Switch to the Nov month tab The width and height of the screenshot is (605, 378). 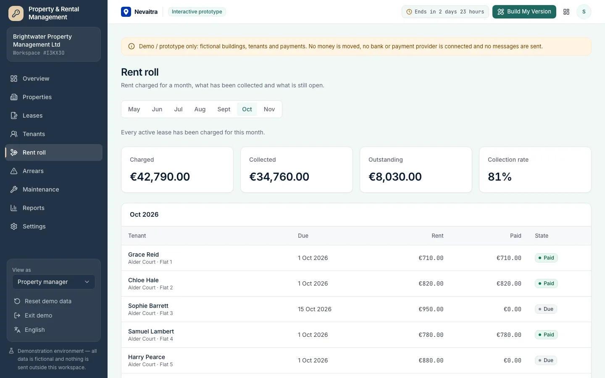coord(269,109)
